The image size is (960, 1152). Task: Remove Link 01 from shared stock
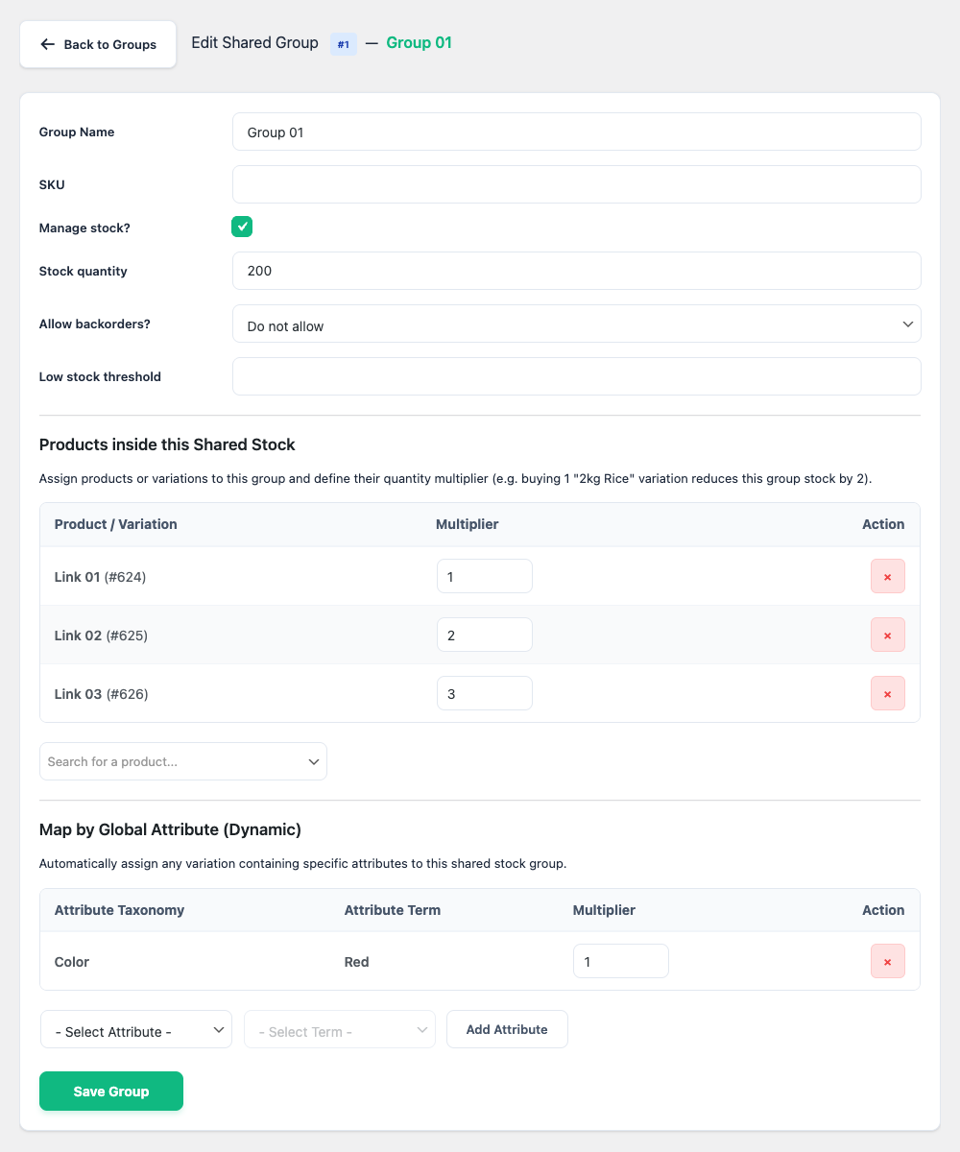[x=887, y=577]
